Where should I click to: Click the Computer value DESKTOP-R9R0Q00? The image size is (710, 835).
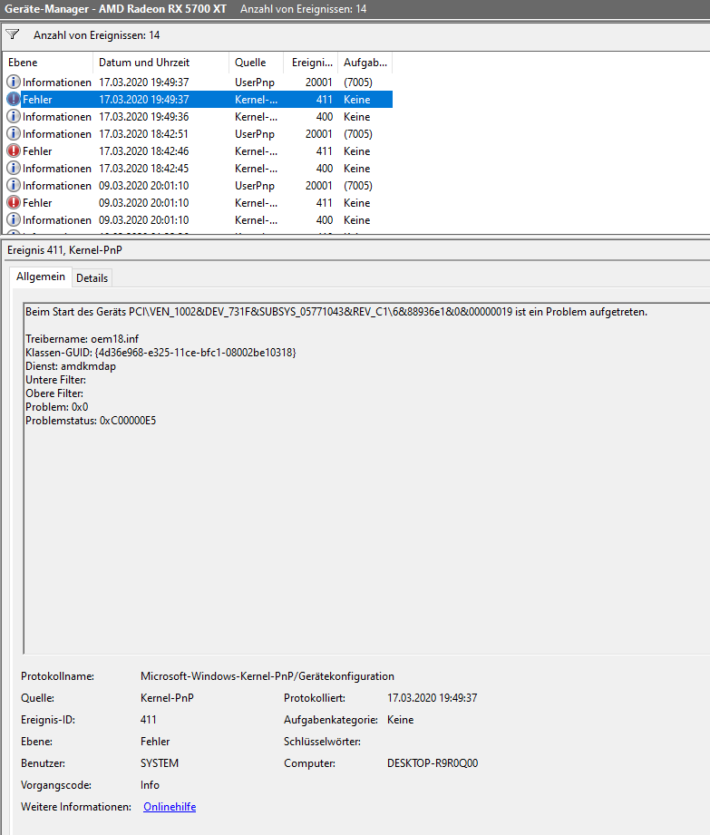coord(433,763)
